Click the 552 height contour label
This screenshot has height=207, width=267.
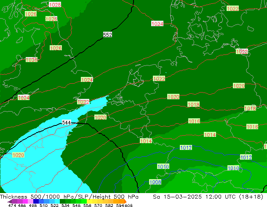[107, 35]
